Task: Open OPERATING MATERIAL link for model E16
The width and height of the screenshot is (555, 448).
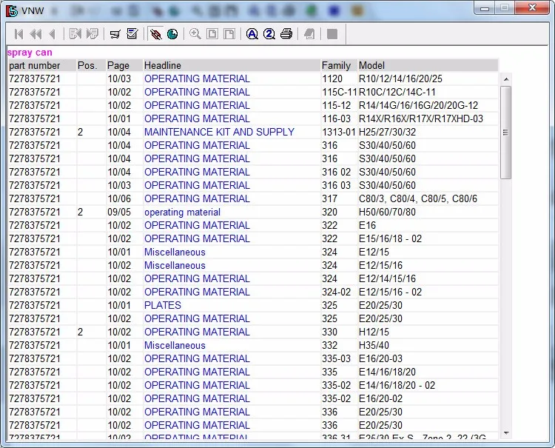Action: 197,225
